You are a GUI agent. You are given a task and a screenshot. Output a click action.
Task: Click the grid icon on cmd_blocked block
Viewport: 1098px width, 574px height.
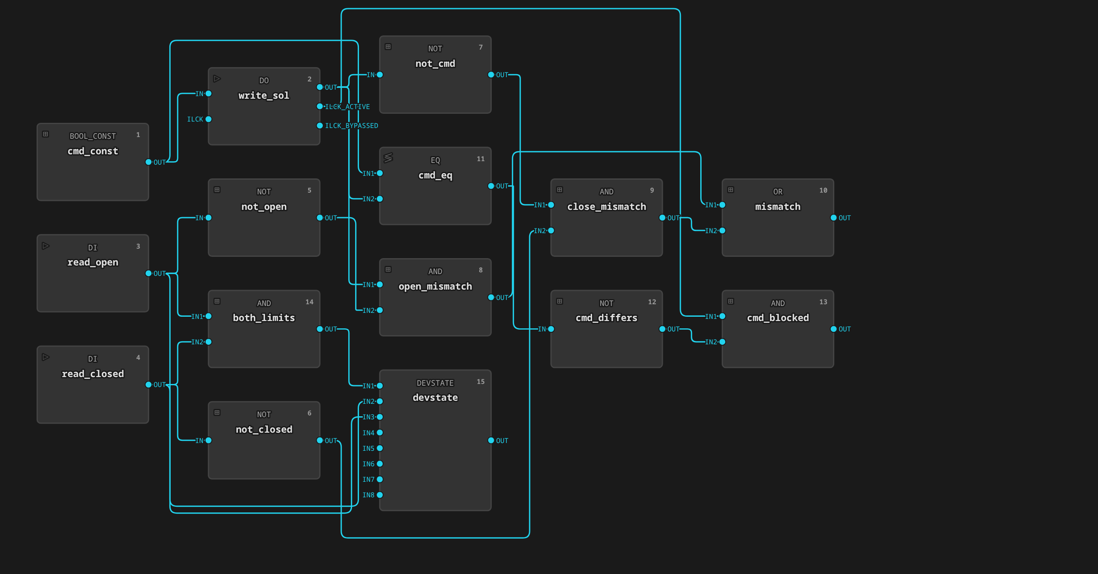(731, 301)
